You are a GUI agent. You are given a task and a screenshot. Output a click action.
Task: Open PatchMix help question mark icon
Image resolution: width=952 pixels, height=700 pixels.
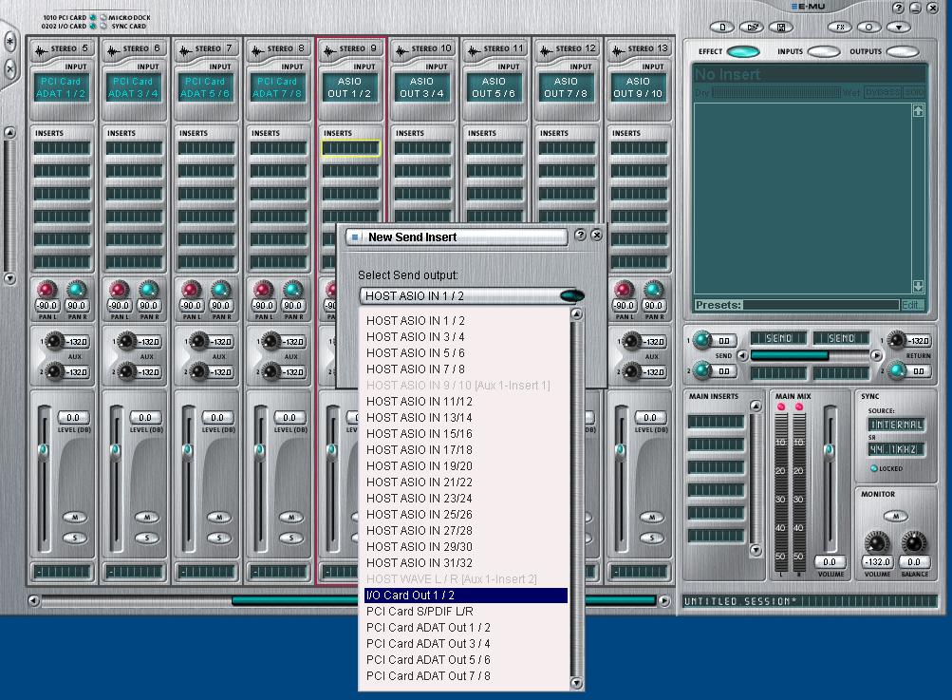[898, 8]
